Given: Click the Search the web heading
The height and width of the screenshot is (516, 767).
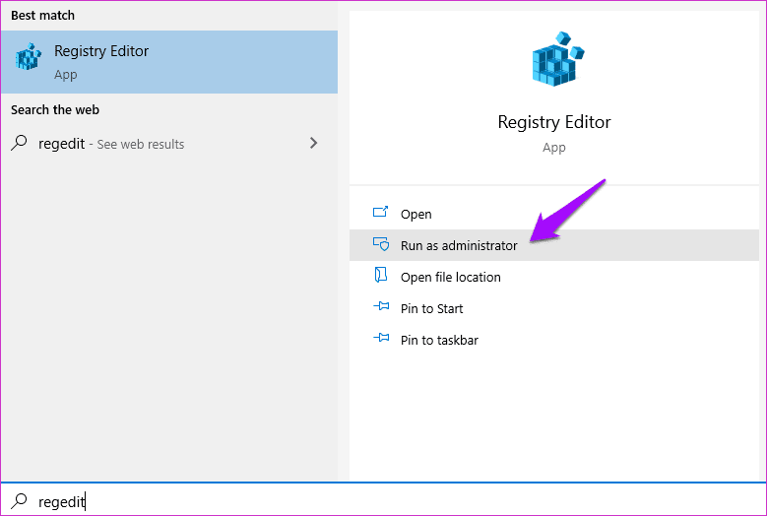Looking at the screenshot, I should (55, 109).
